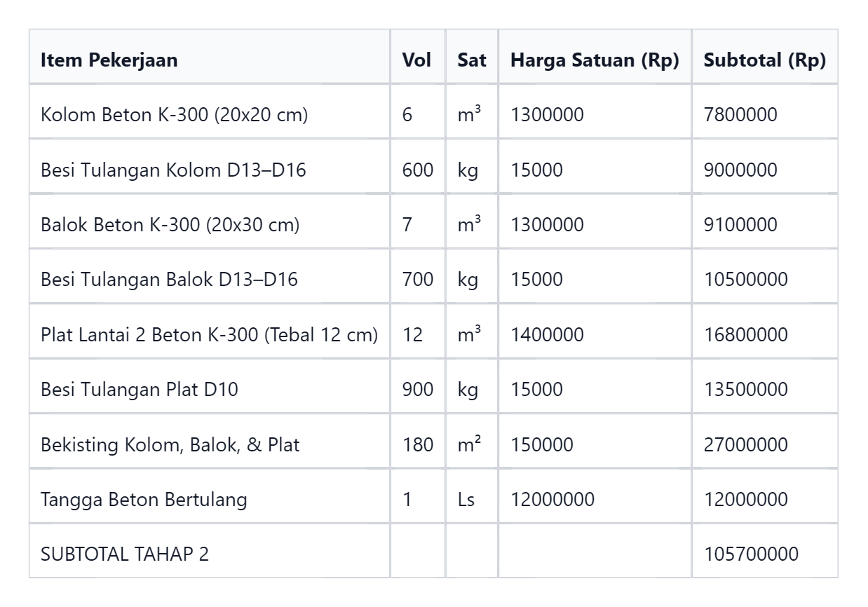Select the SUBTOTAL TAHAP 2 cell
The height and width of the screenshot is (607, 868).
click(x=210, y=554)
